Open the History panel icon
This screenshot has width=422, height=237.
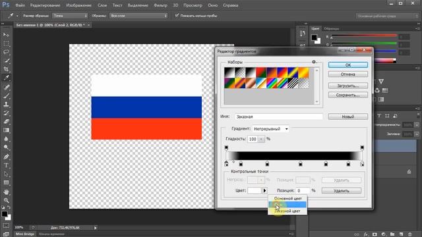[303, 34]
